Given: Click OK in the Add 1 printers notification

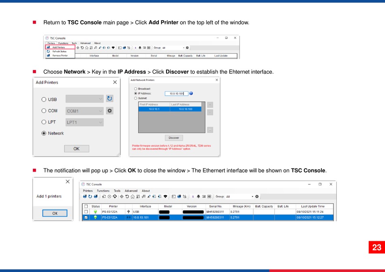Looking at the screenshot, I should tap(55, 213).
